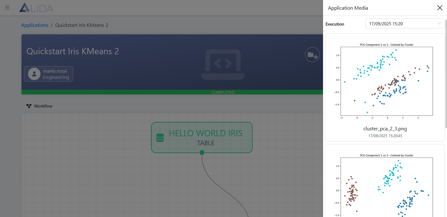Image resolution: width=447 pixels, height=217 pixels.
Task: Open the Workflow tab
Action: [x=39, y=106]
